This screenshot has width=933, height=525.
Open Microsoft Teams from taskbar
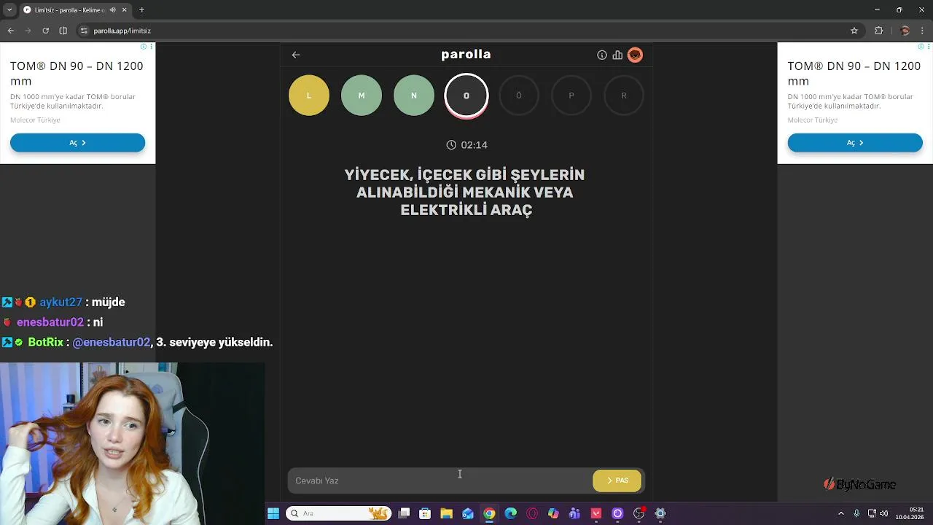click(x=574, y=514)
